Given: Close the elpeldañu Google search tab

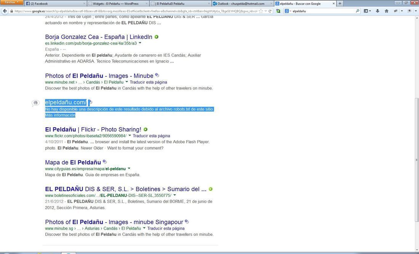Looking at the screenshot, I should 334,3.
